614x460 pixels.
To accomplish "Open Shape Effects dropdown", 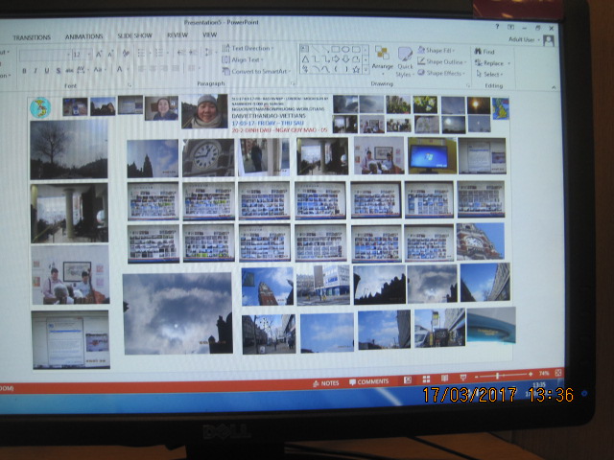I will coord(441,73).
